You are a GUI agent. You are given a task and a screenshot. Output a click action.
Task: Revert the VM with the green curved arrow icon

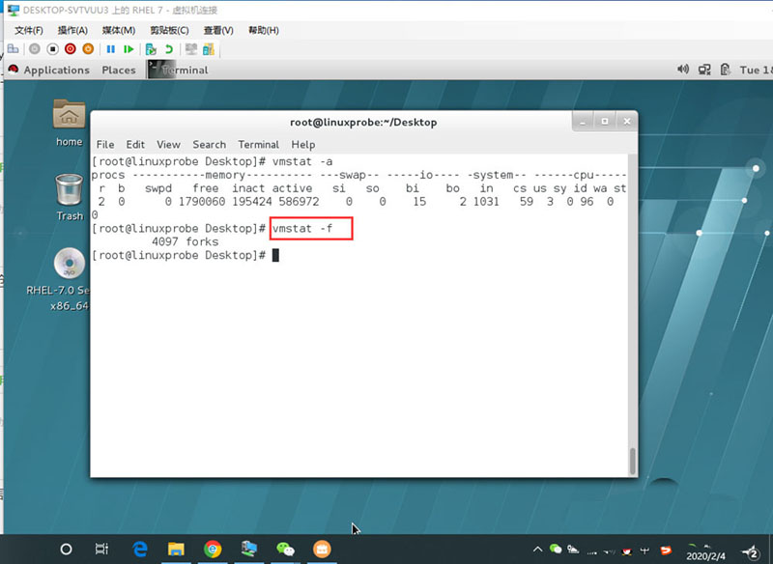coord(170,50)
